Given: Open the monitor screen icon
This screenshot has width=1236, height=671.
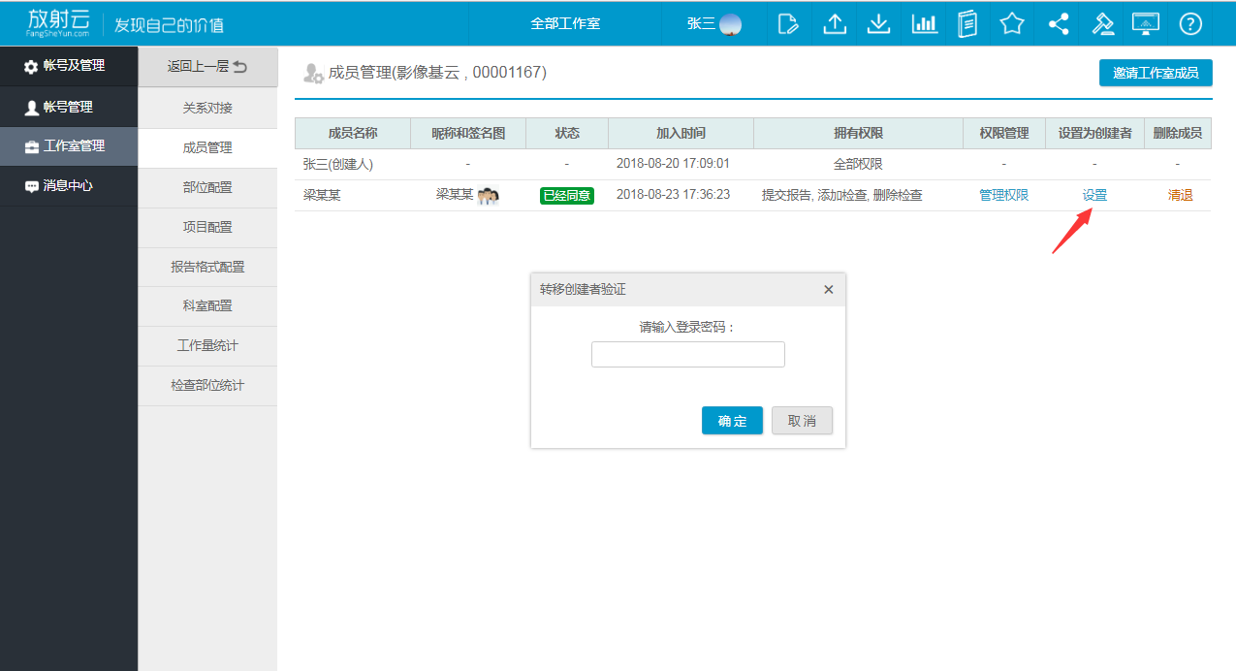Looking at the screenshot, I should tap(1146, 23).
